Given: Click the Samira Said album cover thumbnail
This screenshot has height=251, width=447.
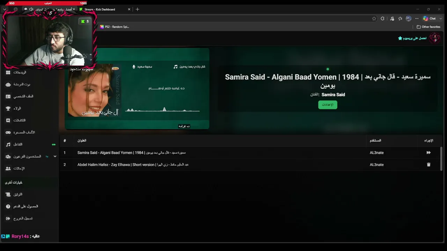Looking at the screenshot, I should coord(94,90).
